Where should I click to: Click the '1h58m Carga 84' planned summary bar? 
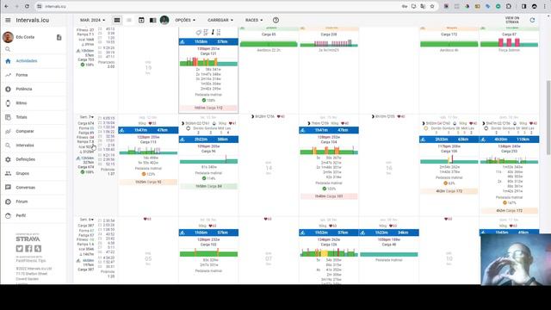point(208,186)
